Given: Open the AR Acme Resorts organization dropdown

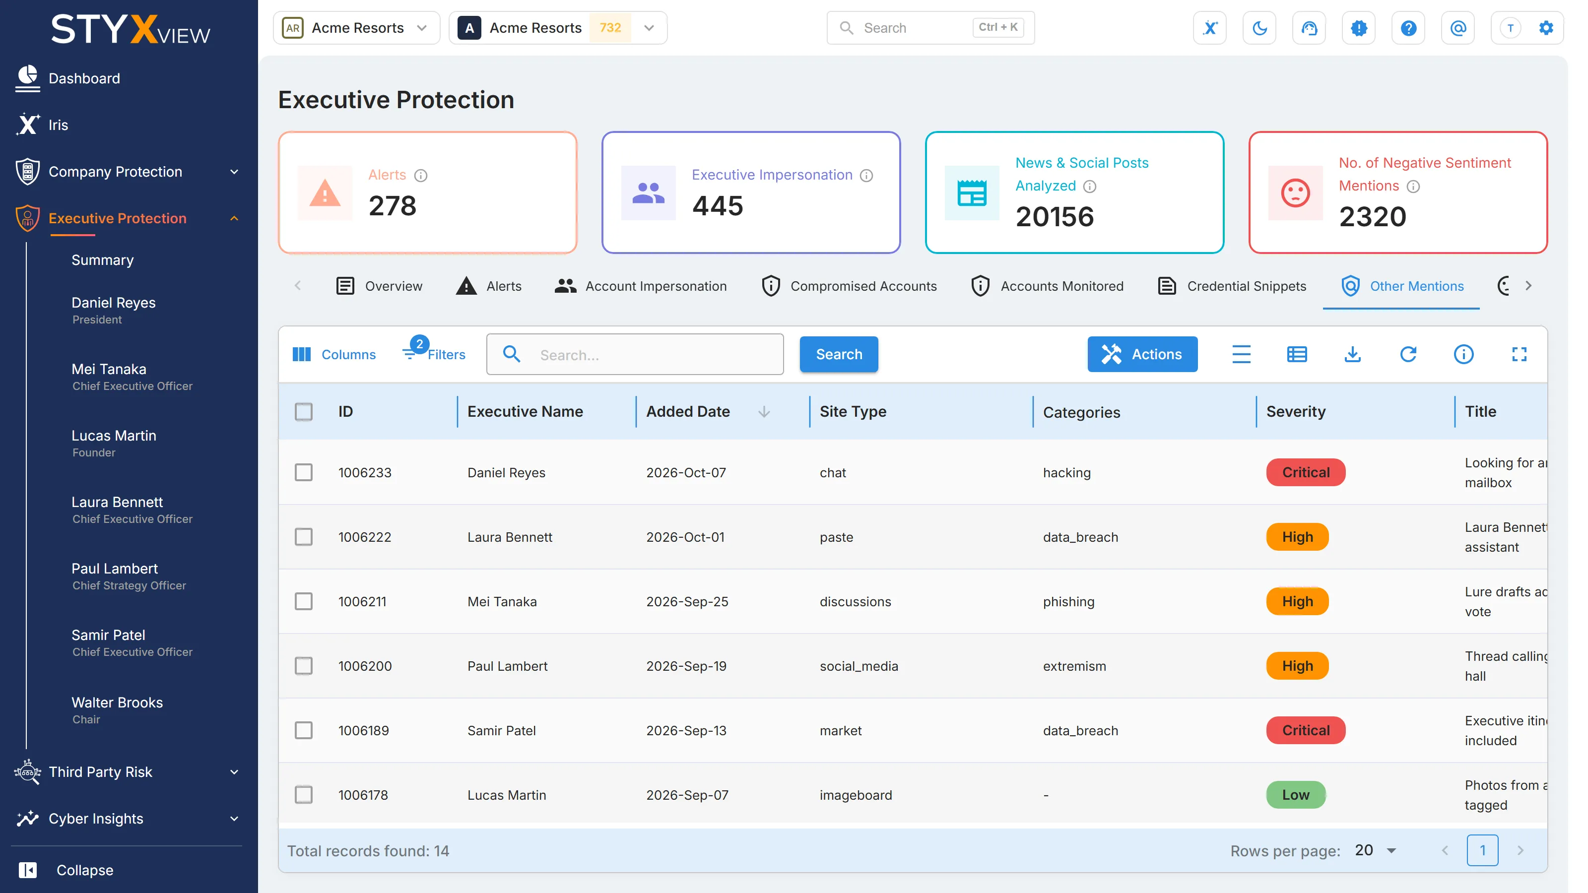Looking at the screenshot, I should [x=356, y=28].
